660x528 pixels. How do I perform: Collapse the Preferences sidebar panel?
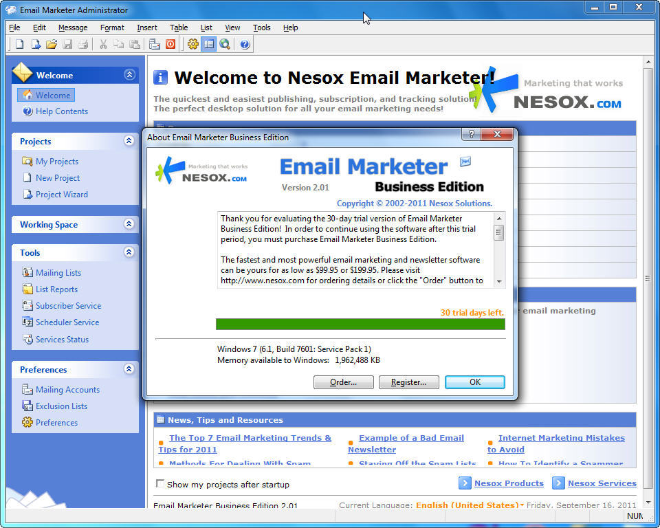click(129, 369)
